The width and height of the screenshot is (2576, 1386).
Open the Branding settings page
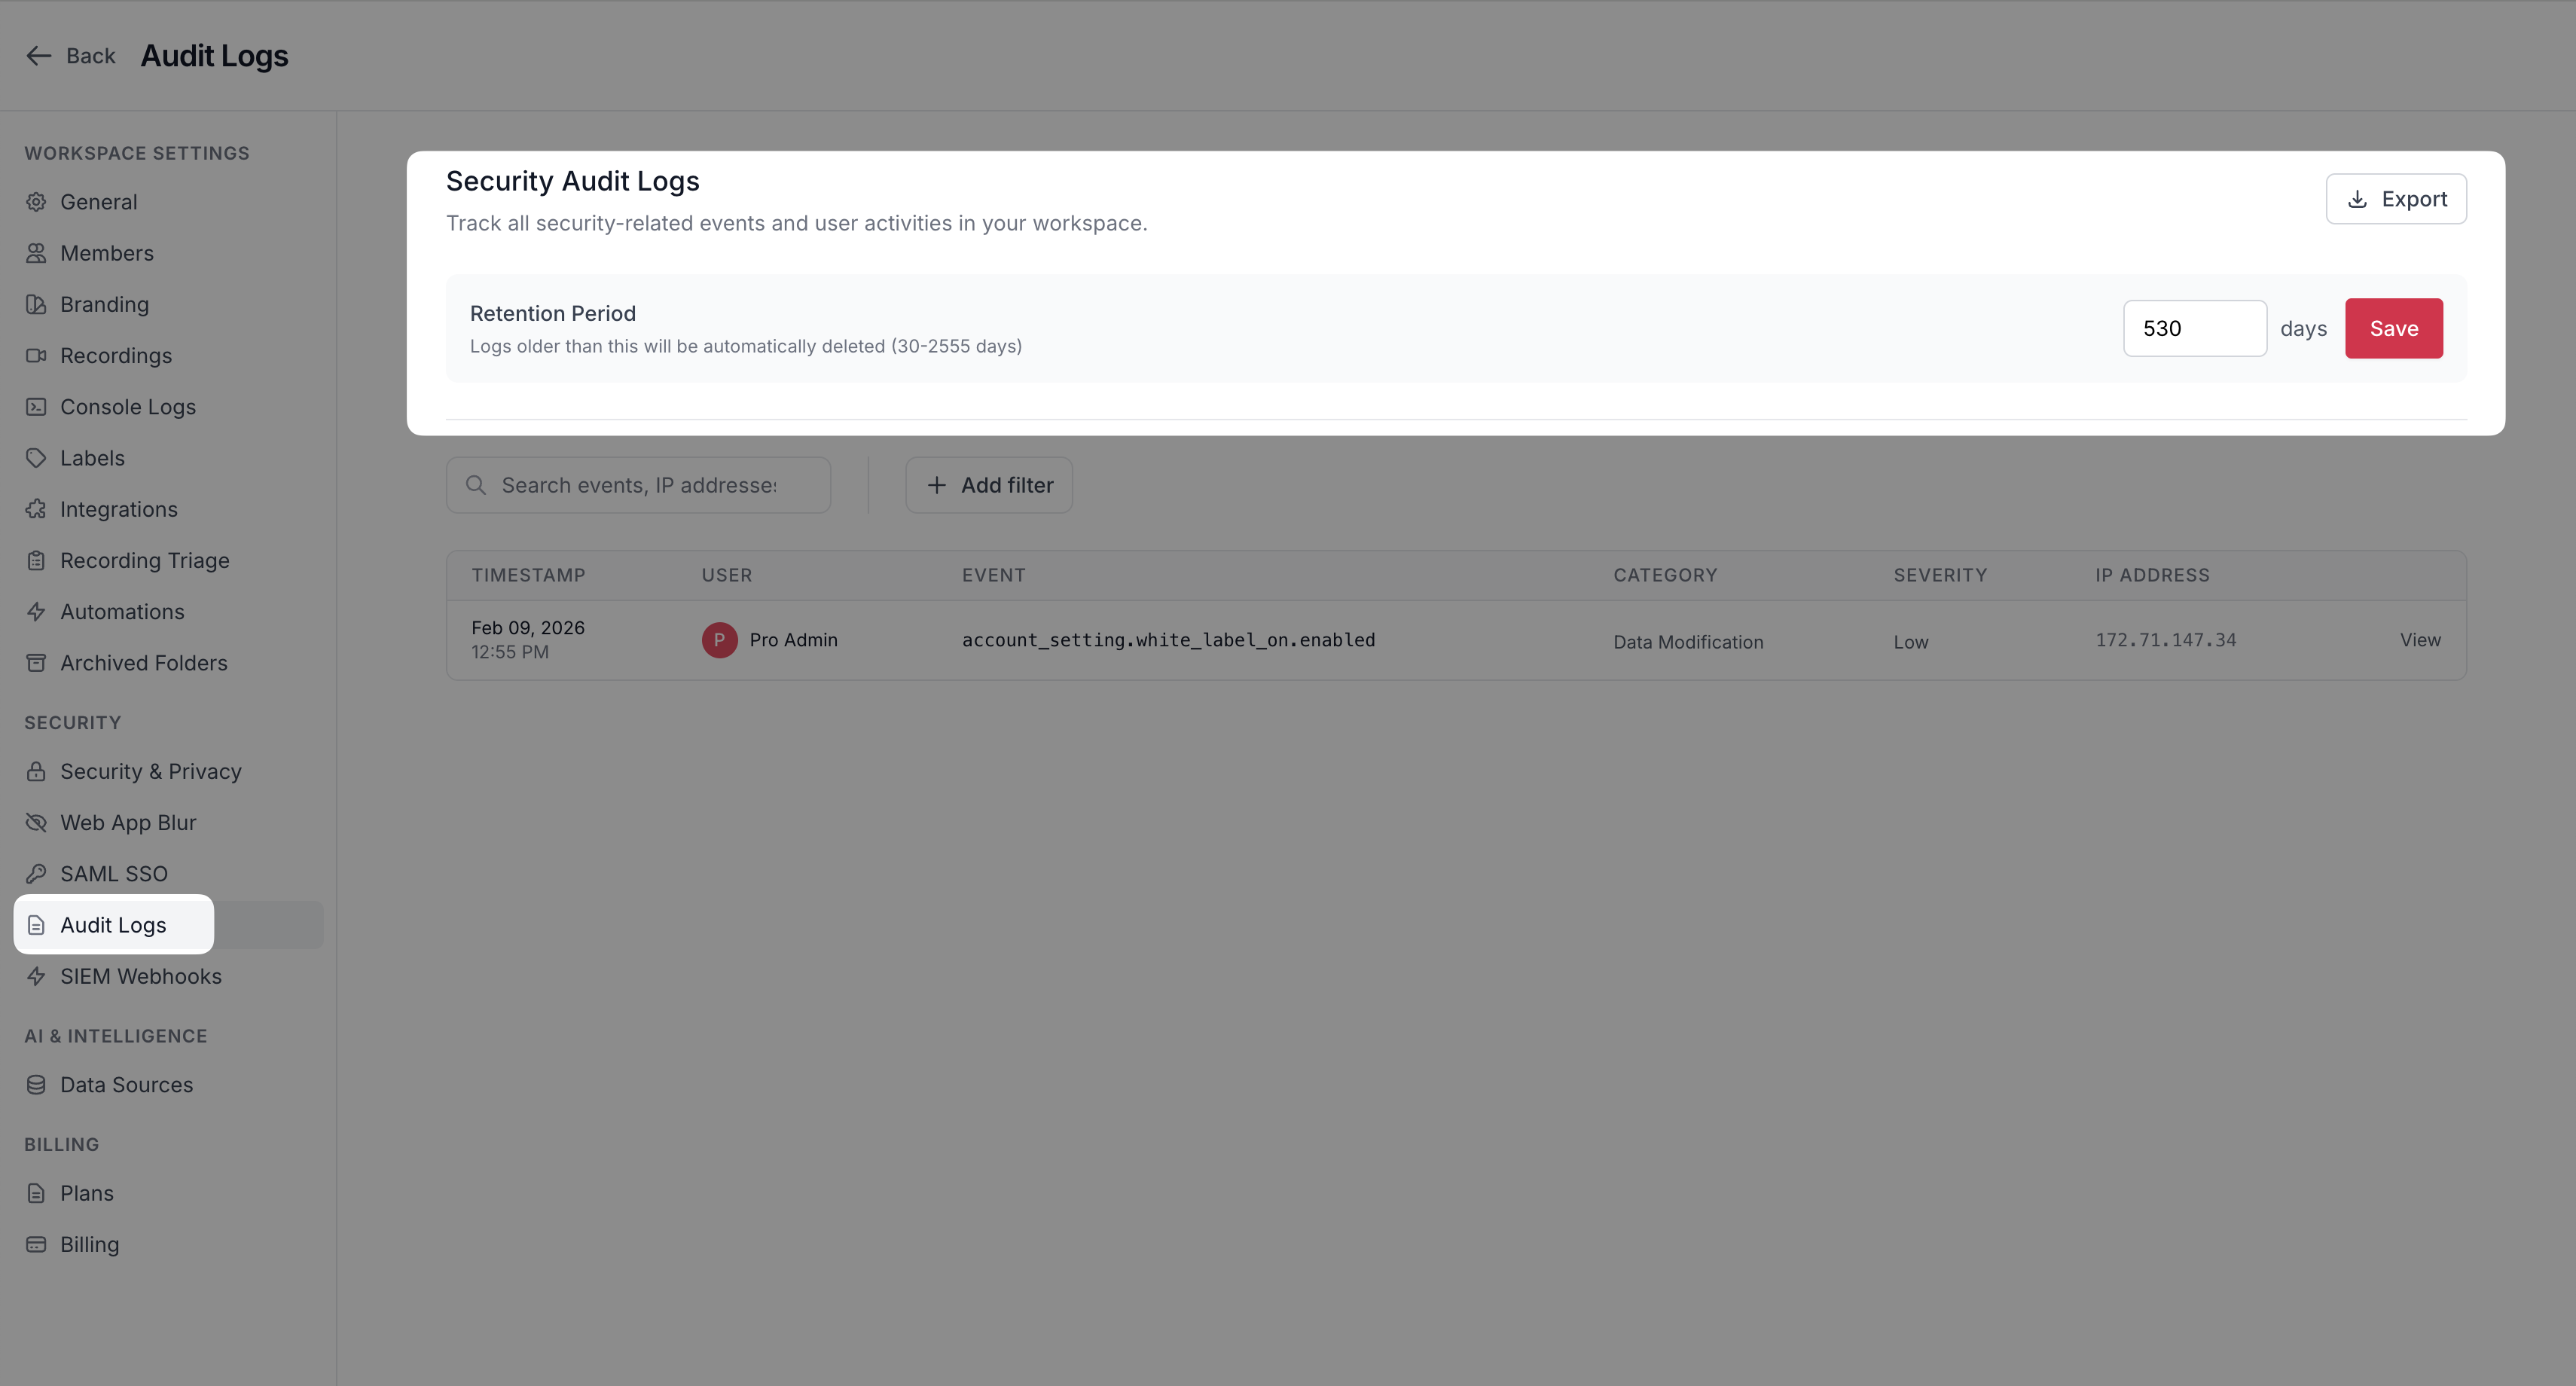pos(104,304)
